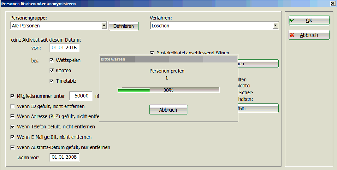Uncheck 'Protokolldatei anschliessend öffnen'

coord(152,53)
